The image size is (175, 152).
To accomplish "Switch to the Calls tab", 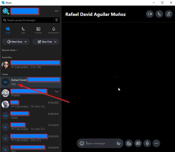I will (x=23, y=30).
